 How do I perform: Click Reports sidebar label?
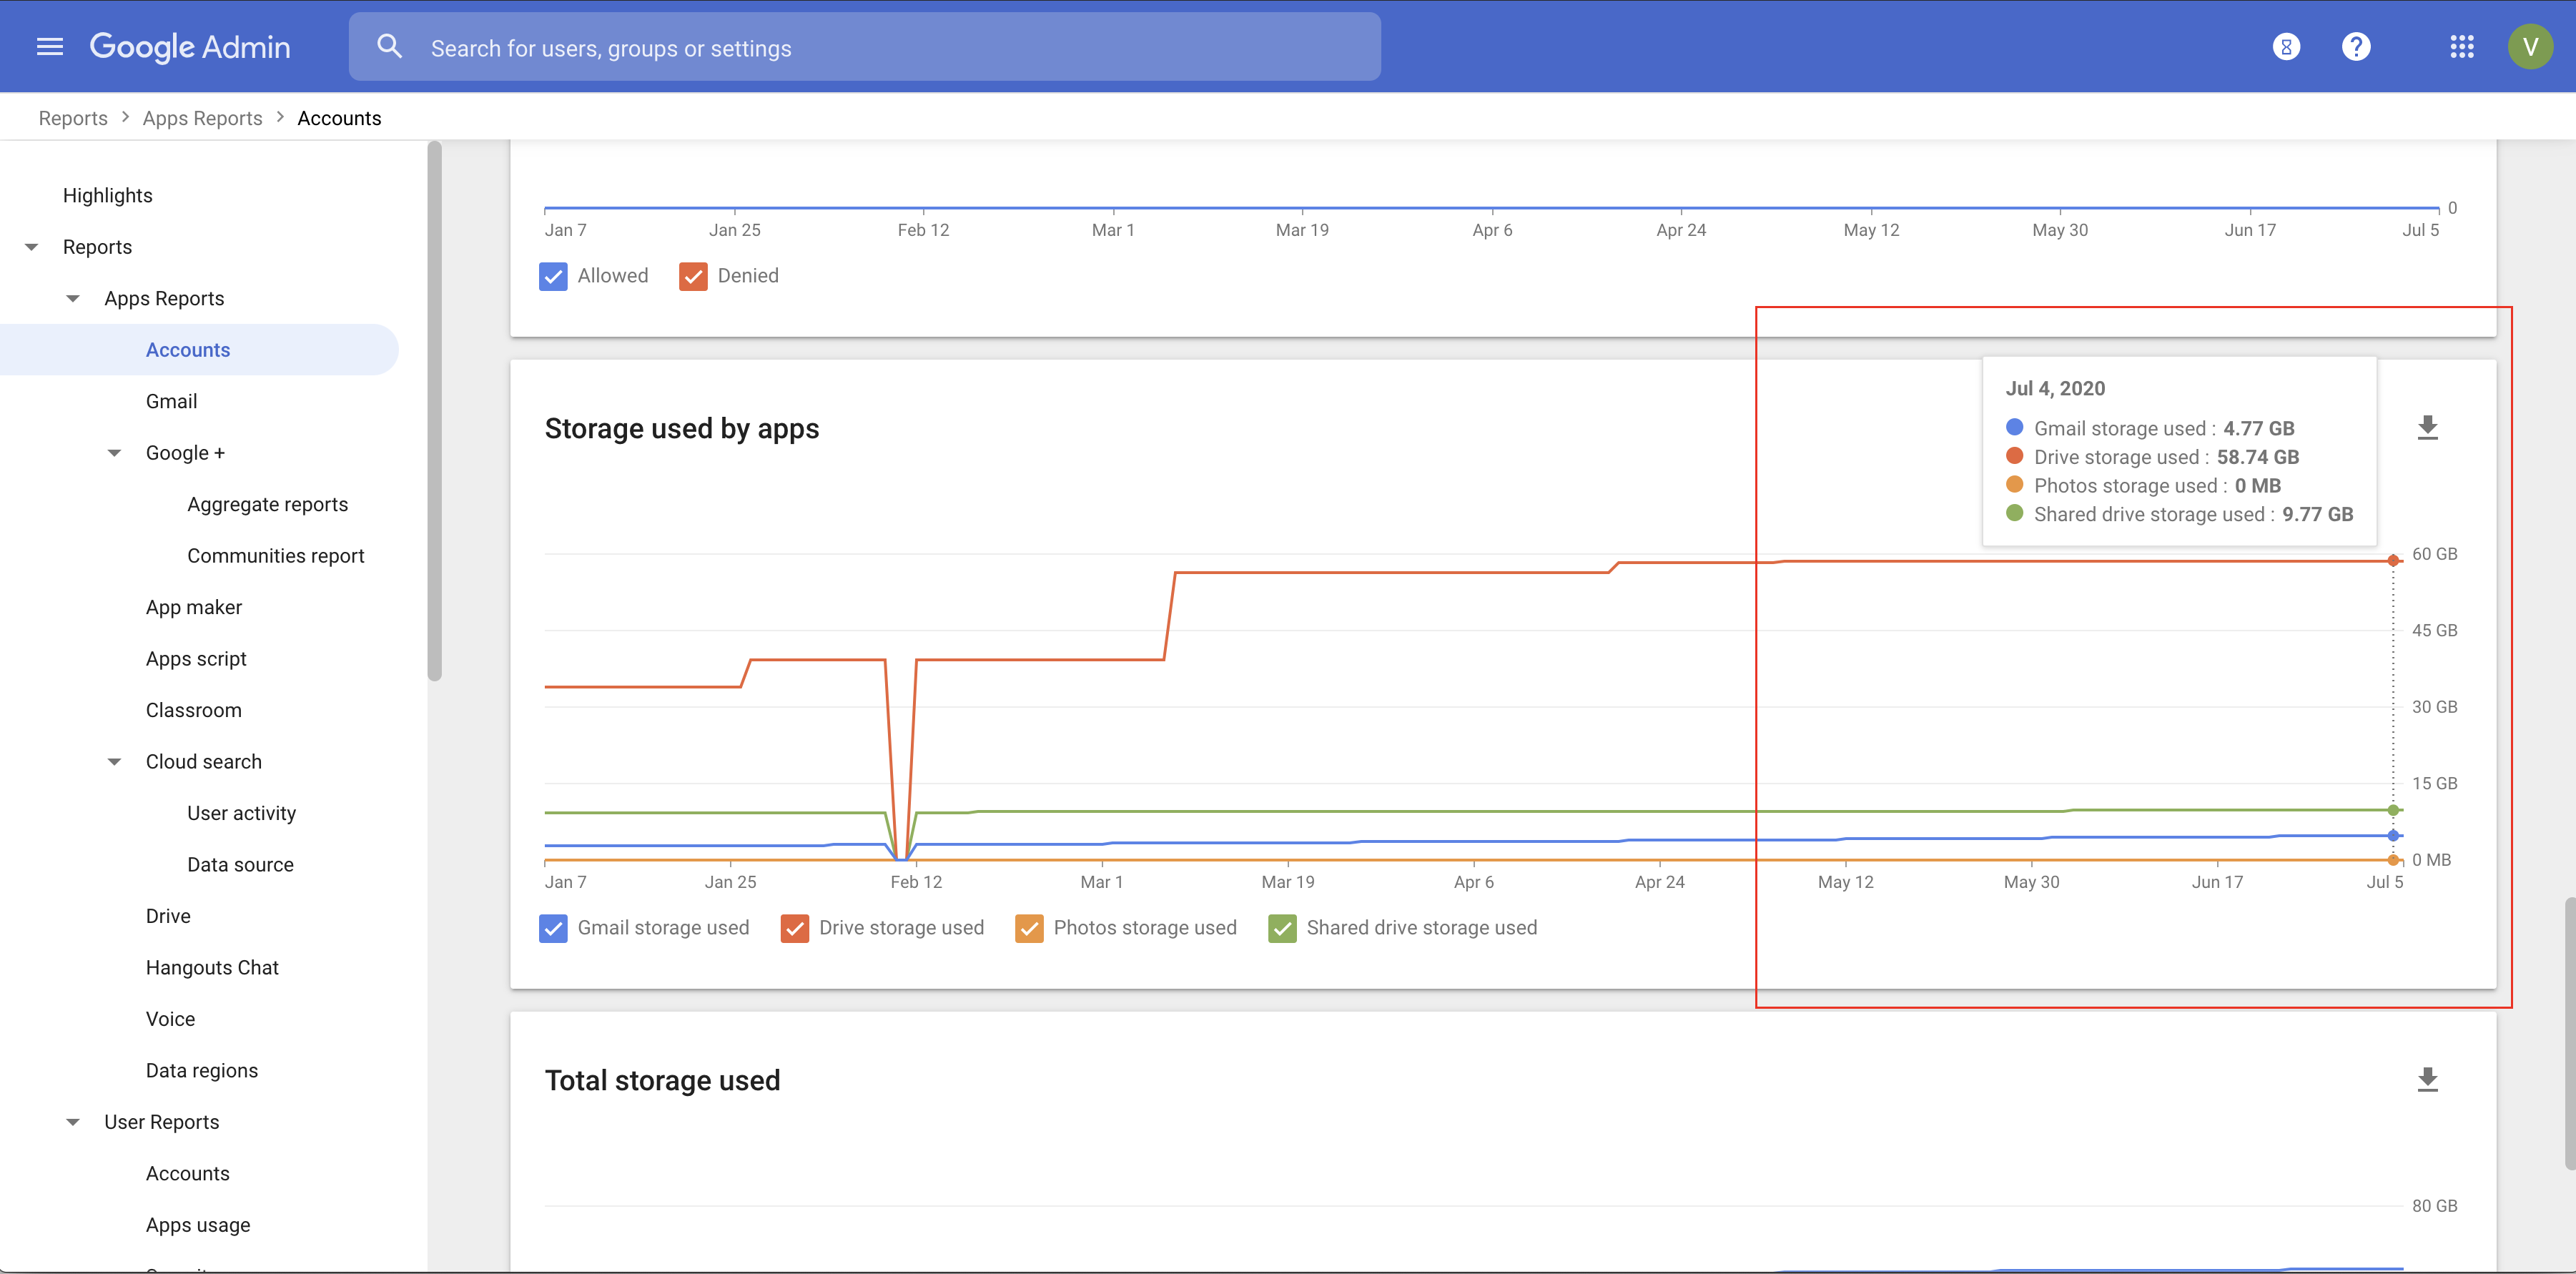tap(97, 247)
